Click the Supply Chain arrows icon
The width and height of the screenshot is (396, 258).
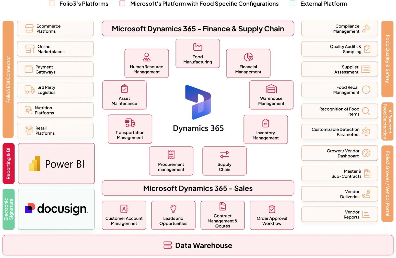click(225, 155)
